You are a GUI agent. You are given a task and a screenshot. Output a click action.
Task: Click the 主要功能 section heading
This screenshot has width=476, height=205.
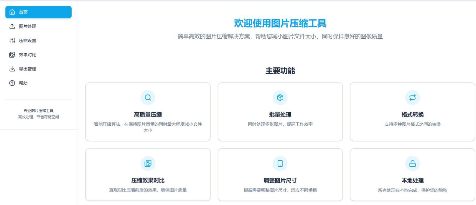(x=280, y=71)
